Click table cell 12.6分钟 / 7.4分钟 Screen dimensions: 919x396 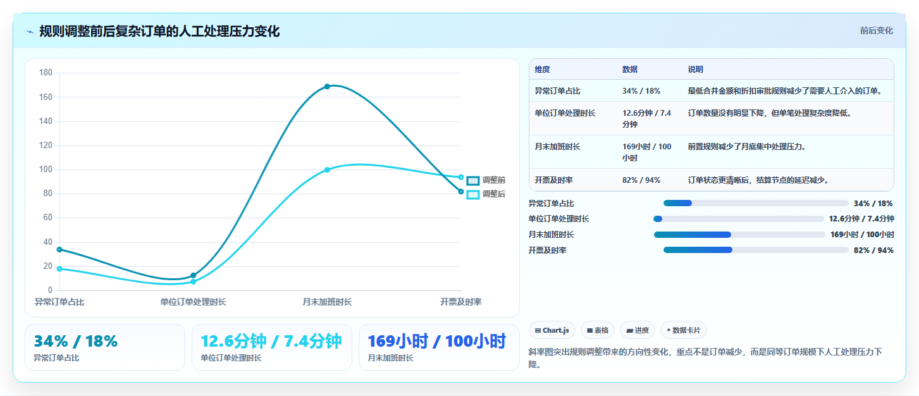tap(647, 119)
